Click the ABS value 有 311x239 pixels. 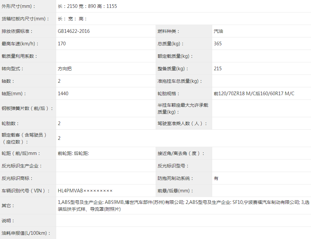216,178
